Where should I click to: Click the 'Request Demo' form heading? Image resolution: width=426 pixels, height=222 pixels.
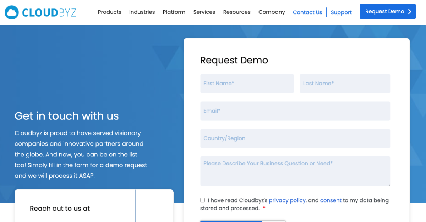pos(234,60)
